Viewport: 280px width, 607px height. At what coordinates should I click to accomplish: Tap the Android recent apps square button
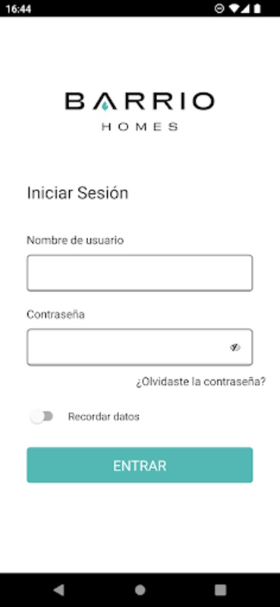[x=220, y=590]
